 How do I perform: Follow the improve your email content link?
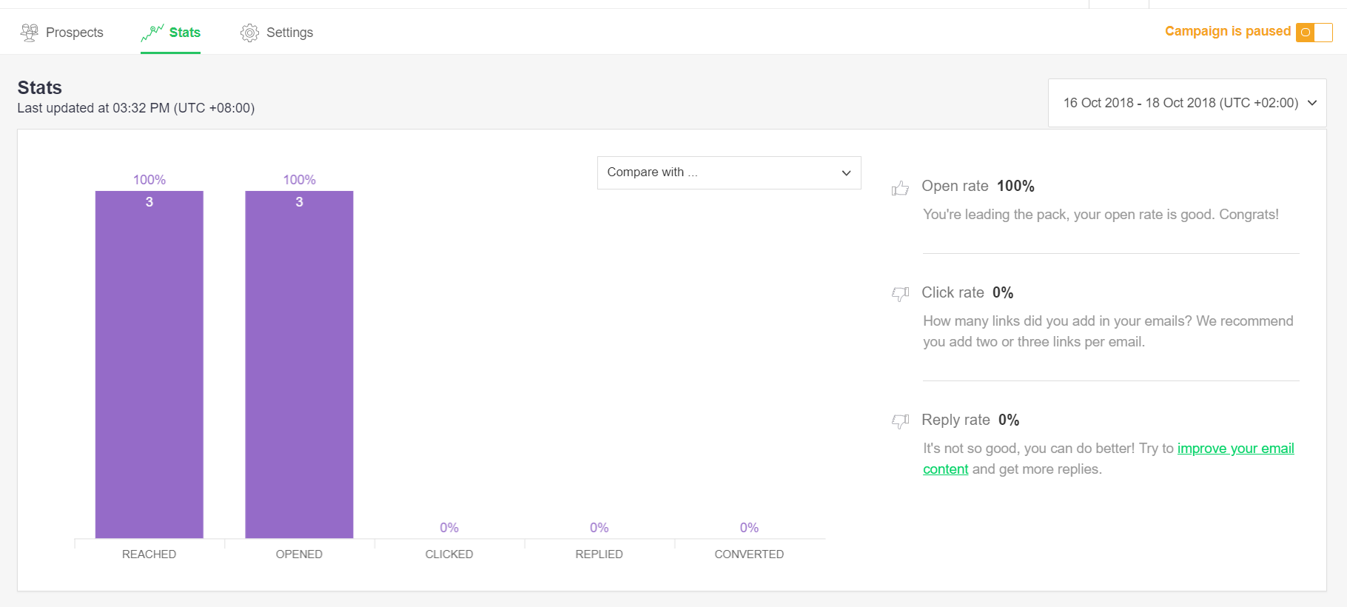point(1235,449)
